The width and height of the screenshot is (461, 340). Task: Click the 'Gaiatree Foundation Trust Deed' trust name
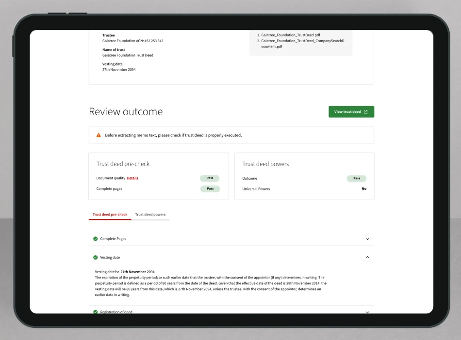point(128,55)
